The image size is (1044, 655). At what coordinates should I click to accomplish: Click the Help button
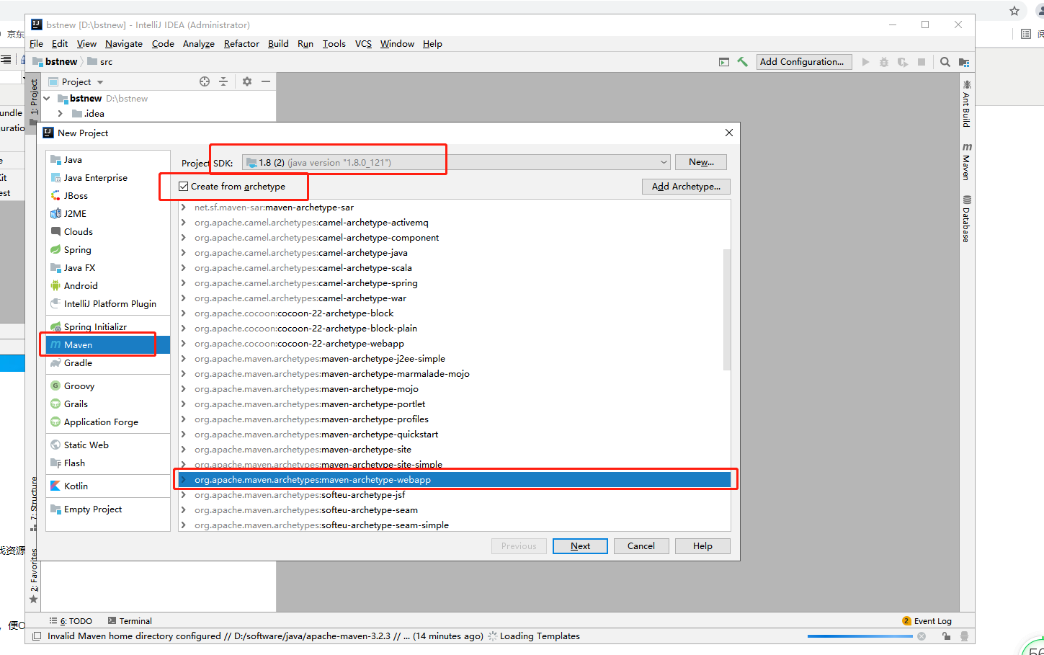(702, 546)
